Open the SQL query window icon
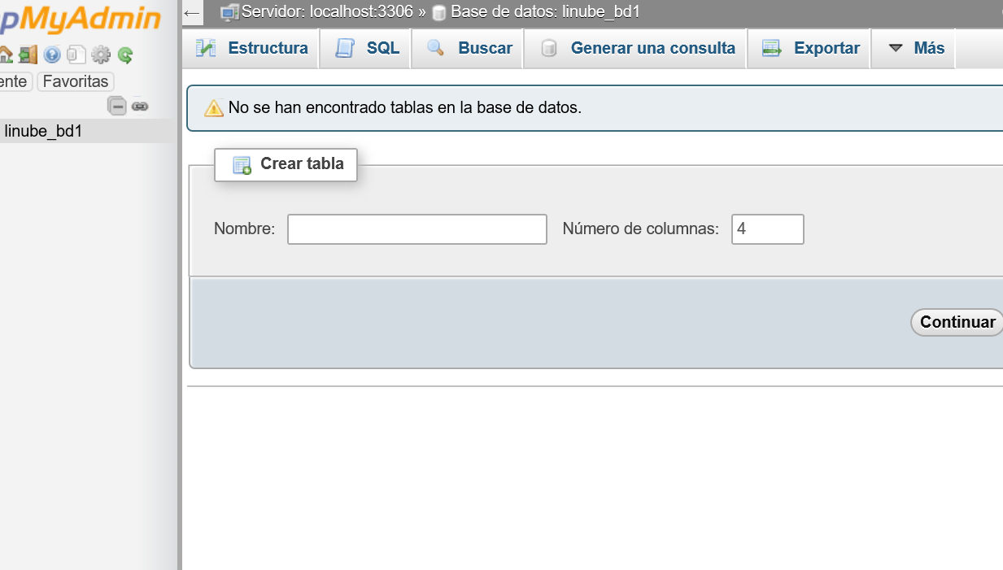Viewport: 1003px width, 570px height. point(76,54)
